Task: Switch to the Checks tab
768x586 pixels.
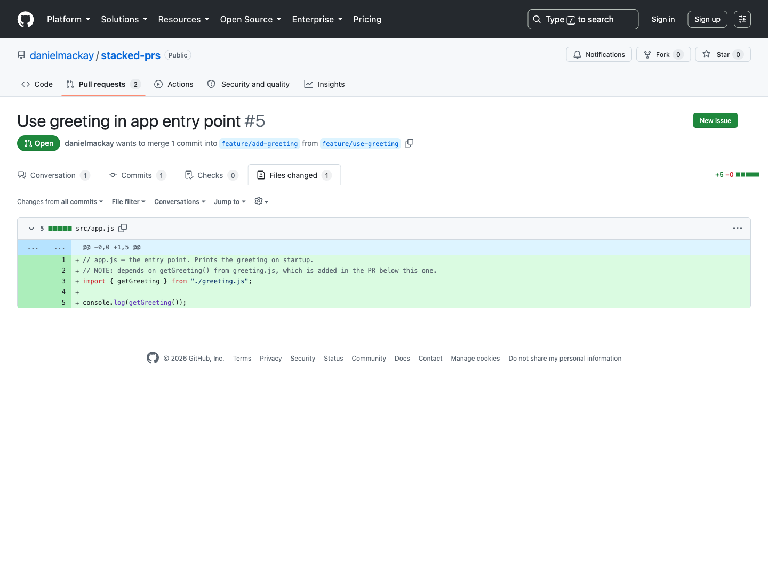Action: [x=211, y=175]
